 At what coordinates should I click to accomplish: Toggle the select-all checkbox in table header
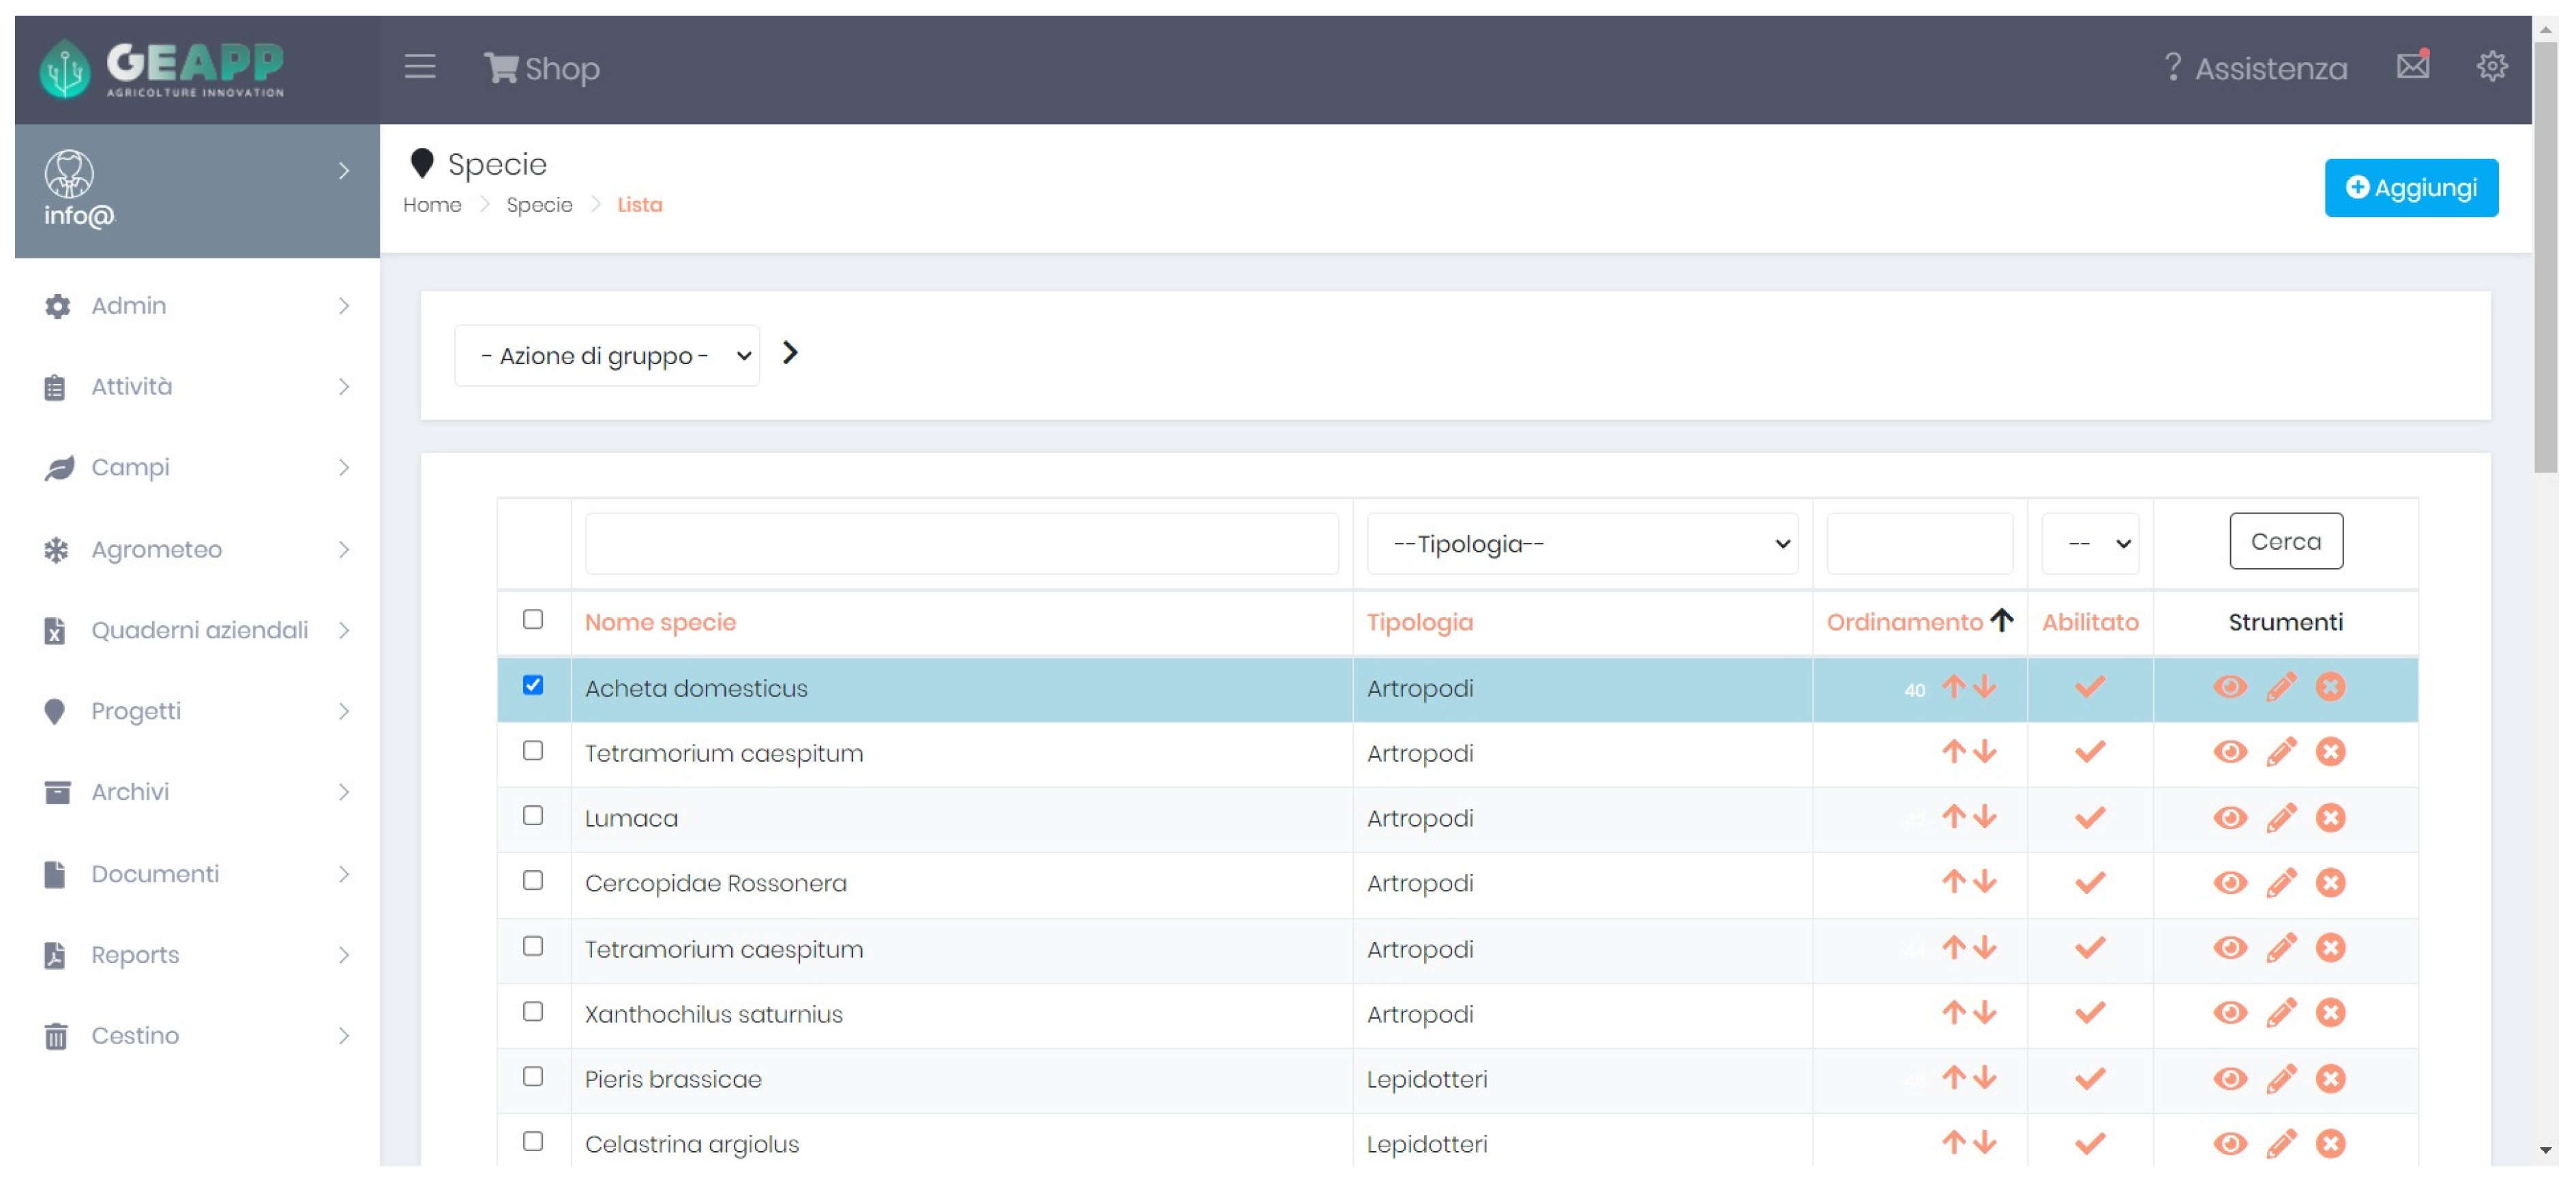pyautogui.click(x=533, y=620)
